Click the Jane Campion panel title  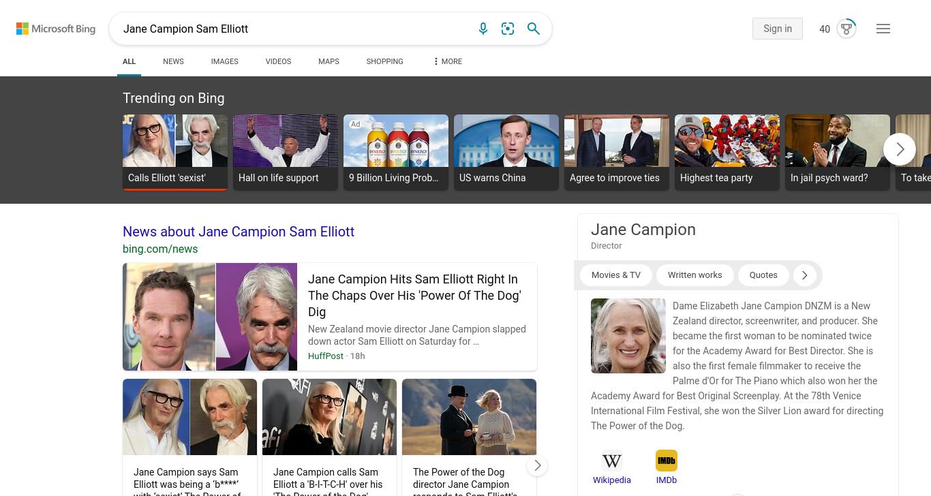pos(643,230)
